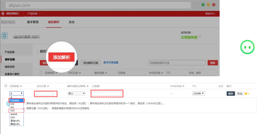Click the dark save button in the record row

pyautogui.click(x=231, y=94)
